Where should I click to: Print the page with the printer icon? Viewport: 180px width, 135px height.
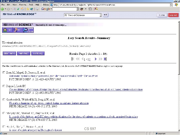point(37,9)
